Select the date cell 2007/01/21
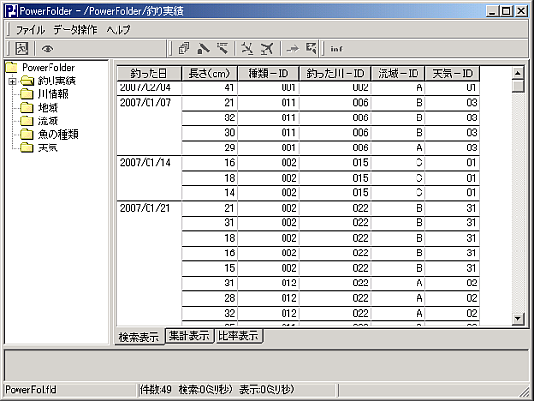This screenshot has width=534, height=401. pyautogui.click(x=150, y=263)
